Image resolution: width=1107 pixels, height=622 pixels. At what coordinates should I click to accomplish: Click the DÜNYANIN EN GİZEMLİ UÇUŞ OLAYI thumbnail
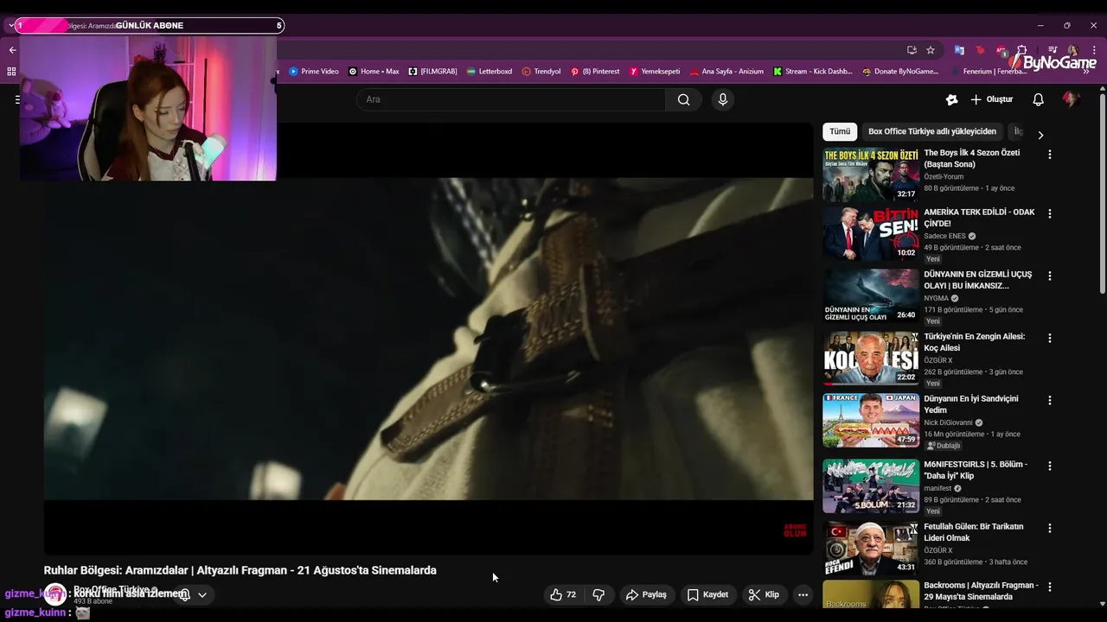(870, 295)
